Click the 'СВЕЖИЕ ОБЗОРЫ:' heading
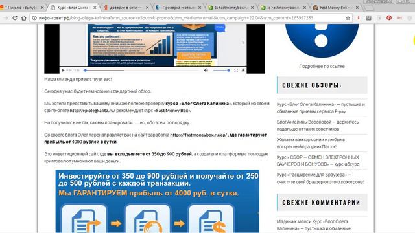 click(312, 85)
